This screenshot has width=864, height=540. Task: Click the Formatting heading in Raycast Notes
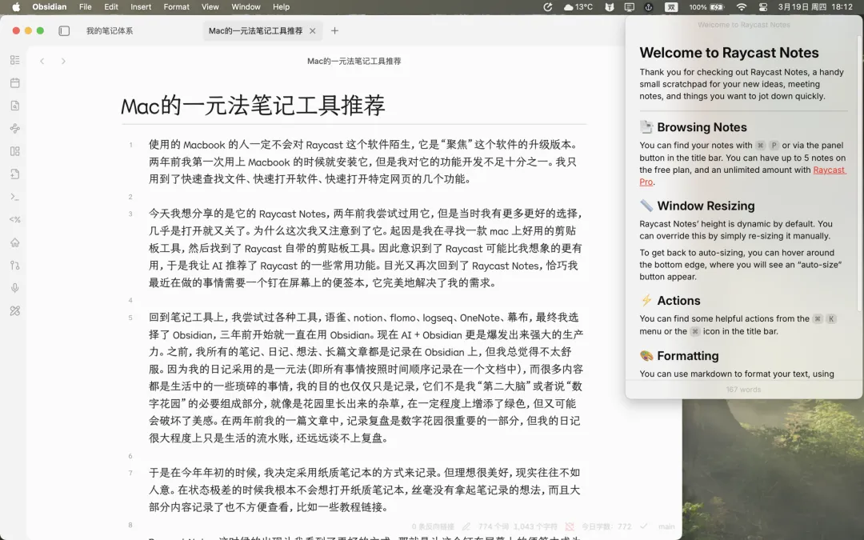tap(688, 356)
